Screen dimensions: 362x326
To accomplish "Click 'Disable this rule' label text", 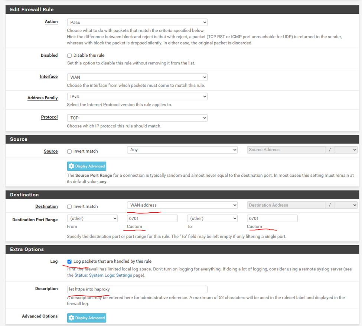I will 89,55.
